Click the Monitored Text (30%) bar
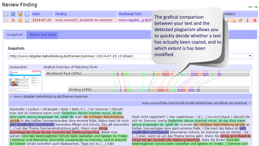 (x=147, y=73)
